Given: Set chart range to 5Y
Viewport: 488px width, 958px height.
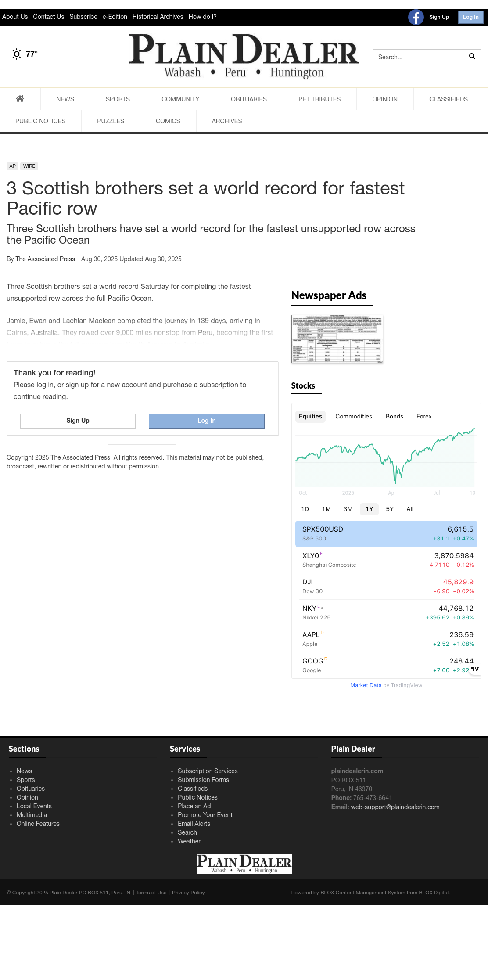Looking at the screenshot, I should coord(390,509).
